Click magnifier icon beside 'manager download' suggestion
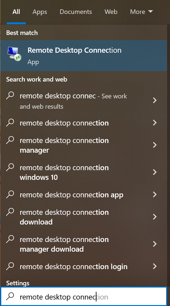 pos(10,239)
